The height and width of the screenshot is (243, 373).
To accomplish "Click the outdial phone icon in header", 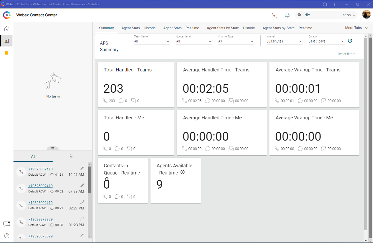I will 275,15.
